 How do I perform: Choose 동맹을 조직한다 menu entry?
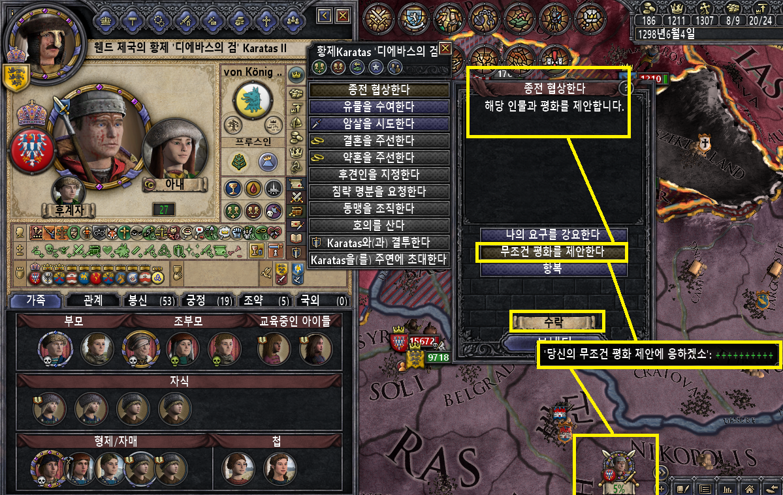coord(379,208)
